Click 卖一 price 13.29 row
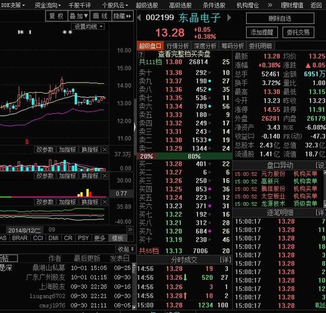The width and height of the screenshot is (326, 313). click(184, 148)
